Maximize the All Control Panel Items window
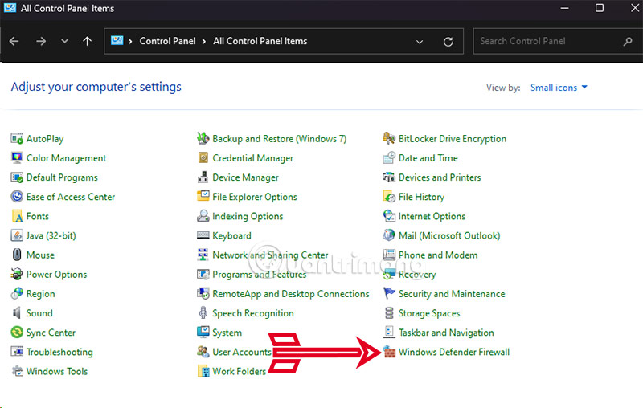 pyautogui.click(x=599, y=8)
